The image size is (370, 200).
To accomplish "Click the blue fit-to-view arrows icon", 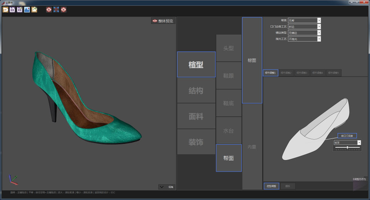I will tap(56, 10).
